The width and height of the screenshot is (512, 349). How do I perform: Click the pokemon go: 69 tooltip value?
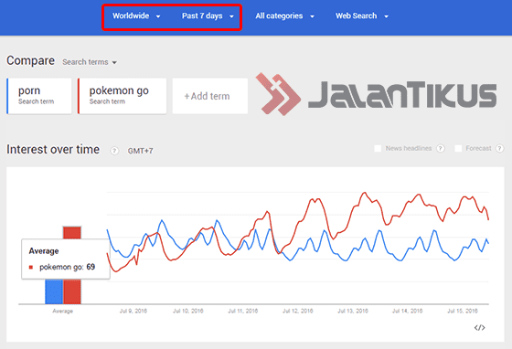[68, 267]
